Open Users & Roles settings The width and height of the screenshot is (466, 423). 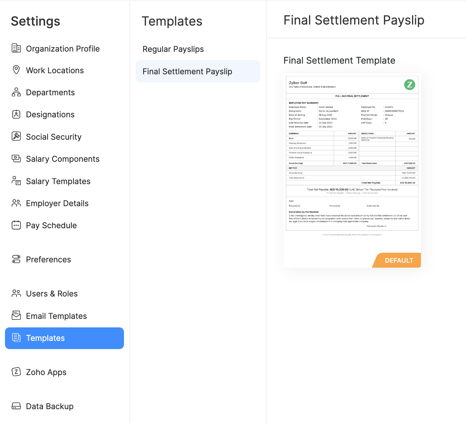coord(52,294)
